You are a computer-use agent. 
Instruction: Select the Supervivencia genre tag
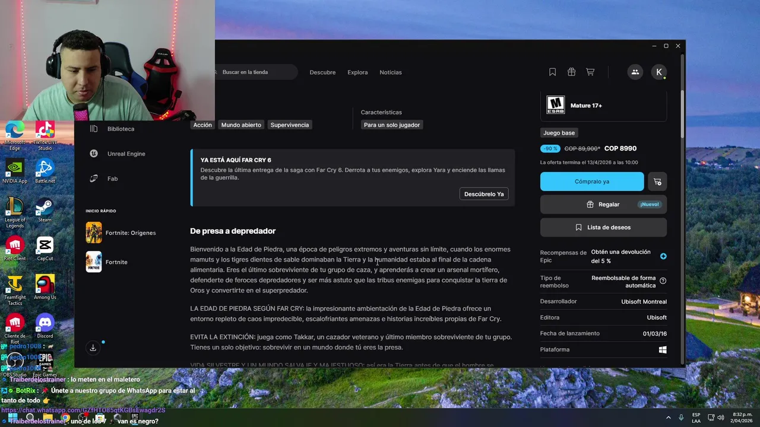[290, 125]
